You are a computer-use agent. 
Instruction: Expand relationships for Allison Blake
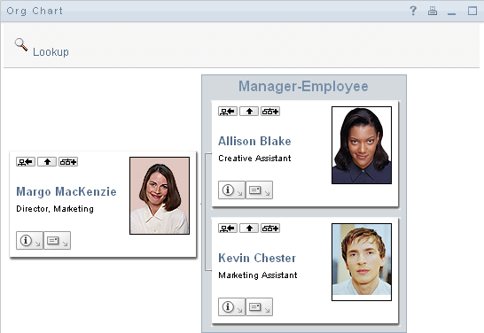tap(270, 112)
